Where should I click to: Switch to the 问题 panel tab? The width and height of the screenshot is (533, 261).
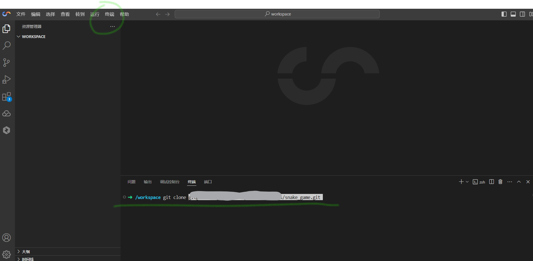[x=132, y=182]
